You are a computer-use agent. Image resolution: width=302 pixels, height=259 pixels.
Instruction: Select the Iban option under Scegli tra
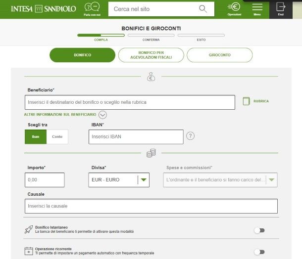[36, 137]
